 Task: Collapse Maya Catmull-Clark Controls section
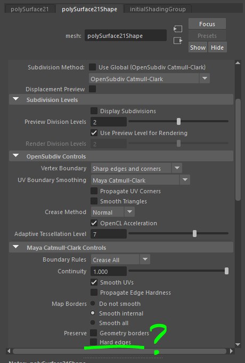[x=15, y=247]
